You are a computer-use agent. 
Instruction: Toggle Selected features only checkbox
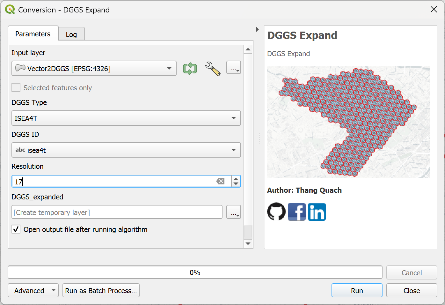[16, 87]
